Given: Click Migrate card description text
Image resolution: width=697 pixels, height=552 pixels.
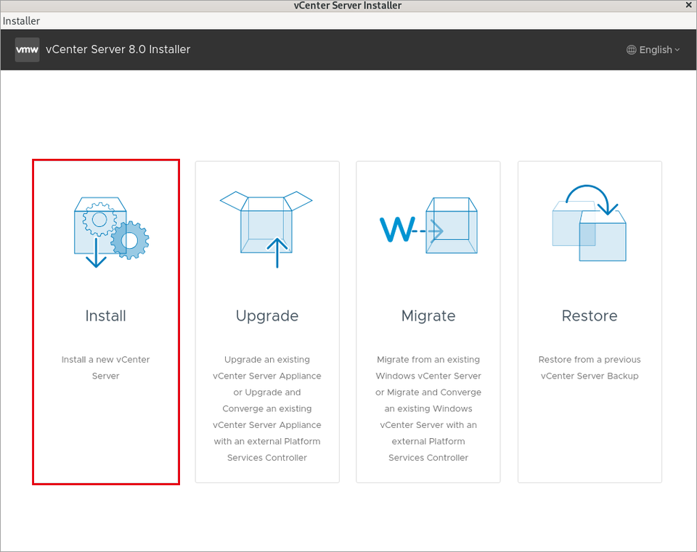Looking at the screenshot, I should (x=428, y=408).
